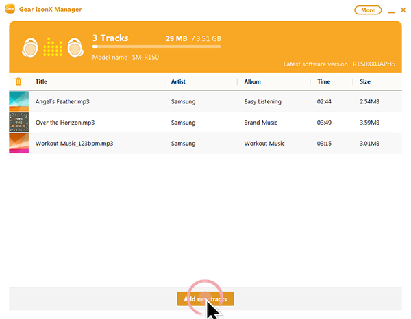Click the Gear IconX Manager app logo
Screen dimensions: 411x319
(x=10, y=9)
